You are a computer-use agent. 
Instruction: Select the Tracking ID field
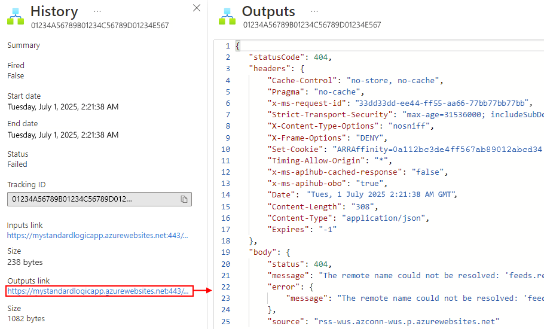click(100, 199)
